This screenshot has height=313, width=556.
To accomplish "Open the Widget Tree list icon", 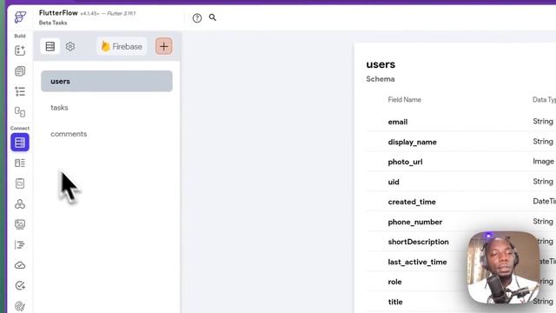I will (20, 91).
